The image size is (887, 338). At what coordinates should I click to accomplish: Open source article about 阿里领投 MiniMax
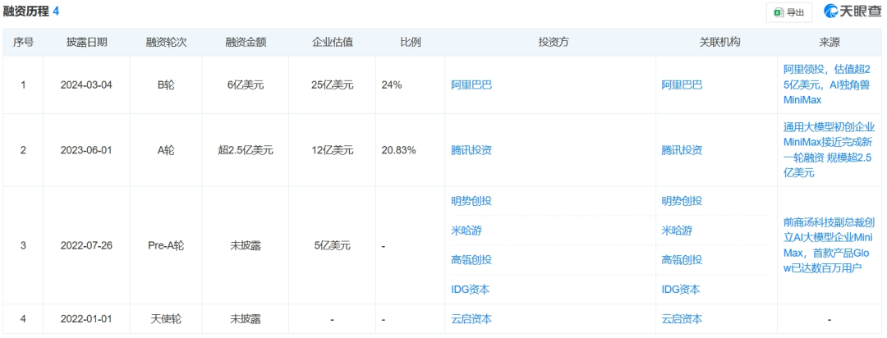pyautogui.click(x=829, y=84)
